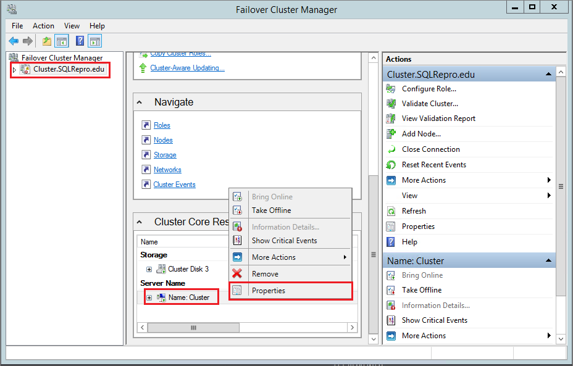
Task: Click the Up one level folder icon
Action: pyautogui.click(x=46, y=41)
